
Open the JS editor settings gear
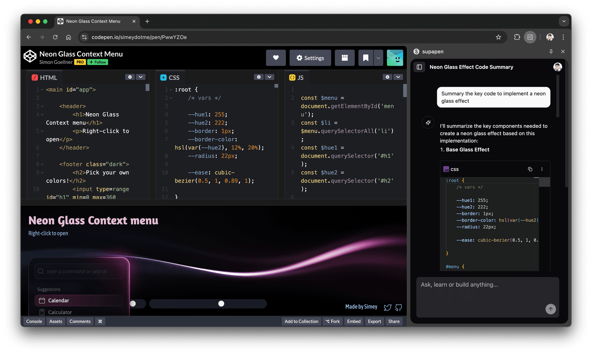tap(387, 77)
